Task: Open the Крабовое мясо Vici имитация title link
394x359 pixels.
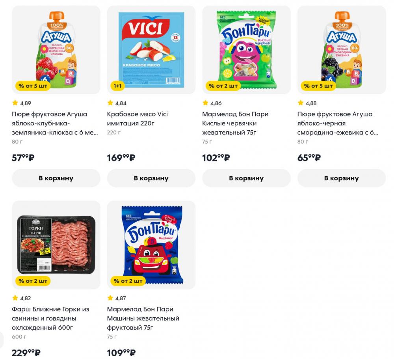Action: 137,119
